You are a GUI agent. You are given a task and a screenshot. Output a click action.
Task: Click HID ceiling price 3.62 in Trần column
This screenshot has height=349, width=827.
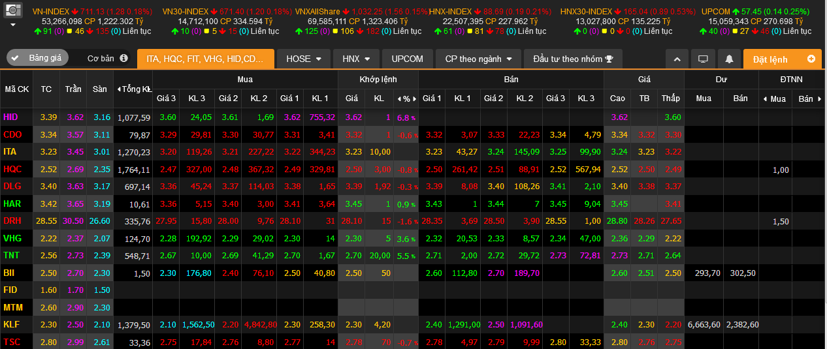pyautogui.click(x=75, y=117)
